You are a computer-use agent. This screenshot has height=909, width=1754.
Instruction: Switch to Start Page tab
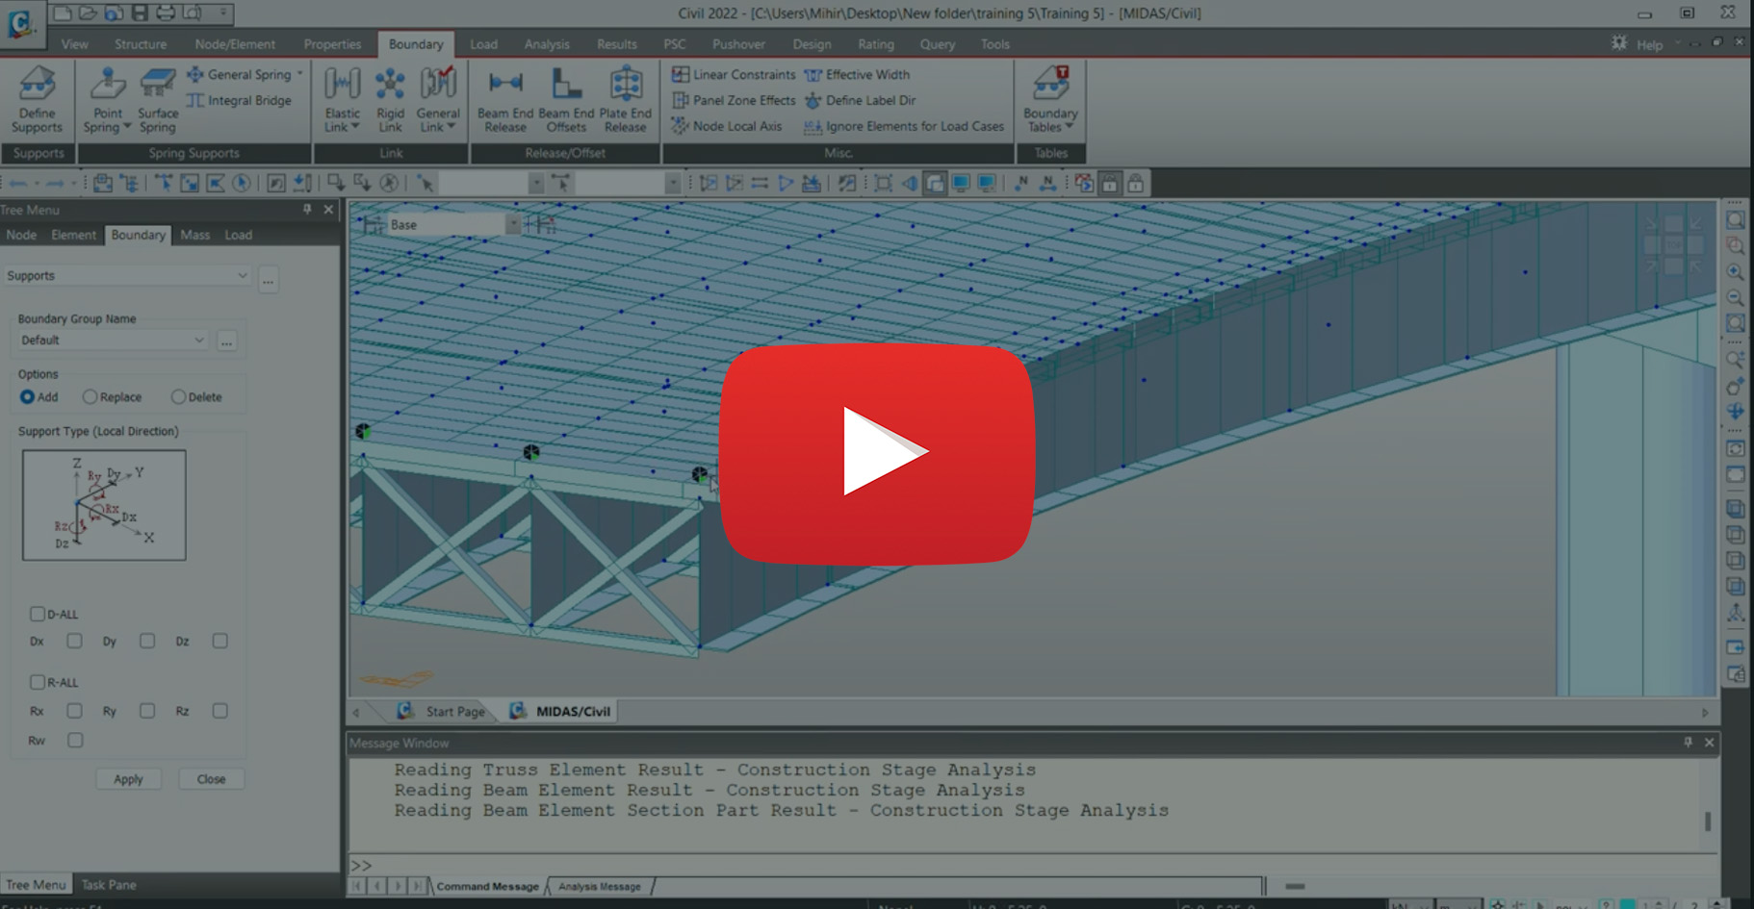pyautogui.click(x=445, y=711)
